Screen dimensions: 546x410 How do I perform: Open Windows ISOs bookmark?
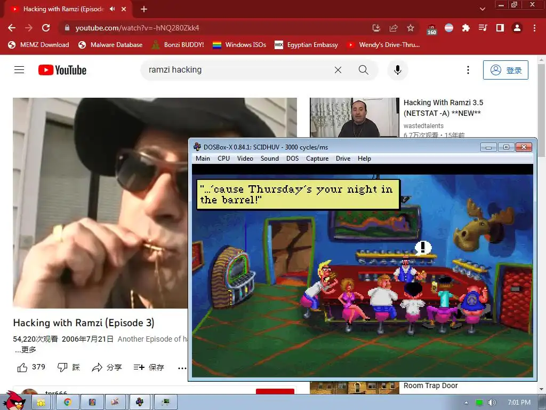(239, 45)
